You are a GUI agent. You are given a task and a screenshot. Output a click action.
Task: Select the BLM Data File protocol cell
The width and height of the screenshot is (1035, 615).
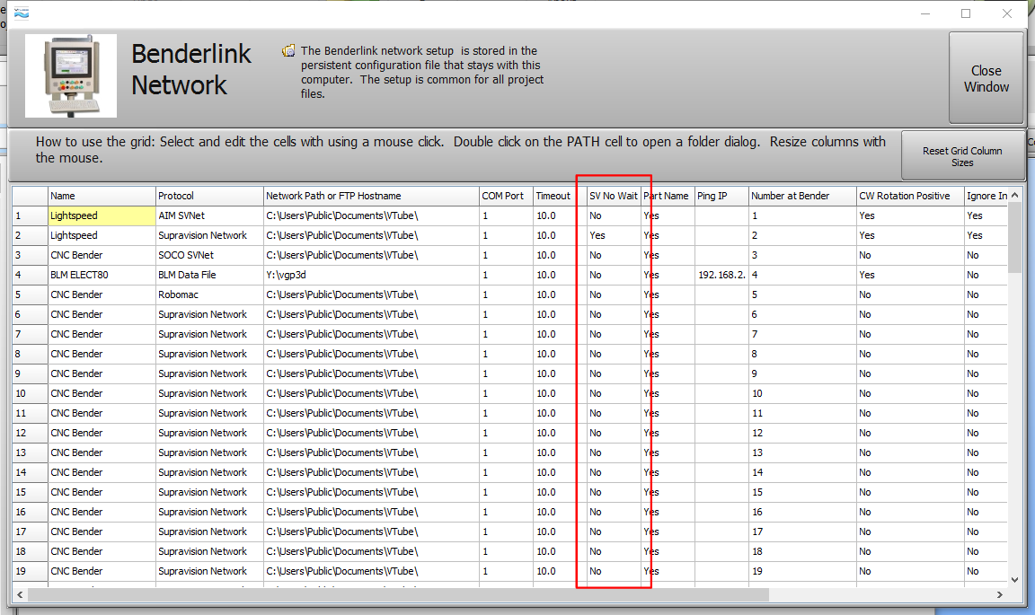tap(209, 275)
